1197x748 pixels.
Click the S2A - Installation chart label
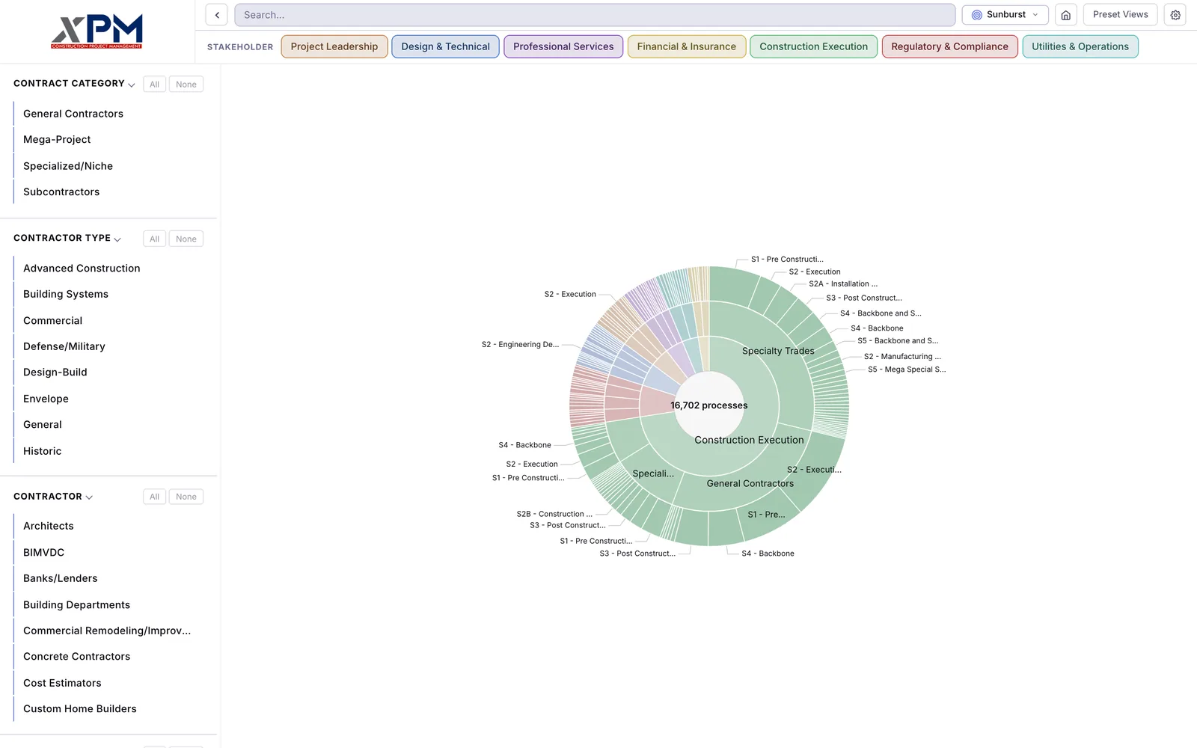(x=843, y=284)
